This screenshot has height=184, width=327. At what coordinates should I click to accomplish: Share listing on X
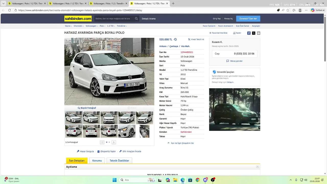254,33
